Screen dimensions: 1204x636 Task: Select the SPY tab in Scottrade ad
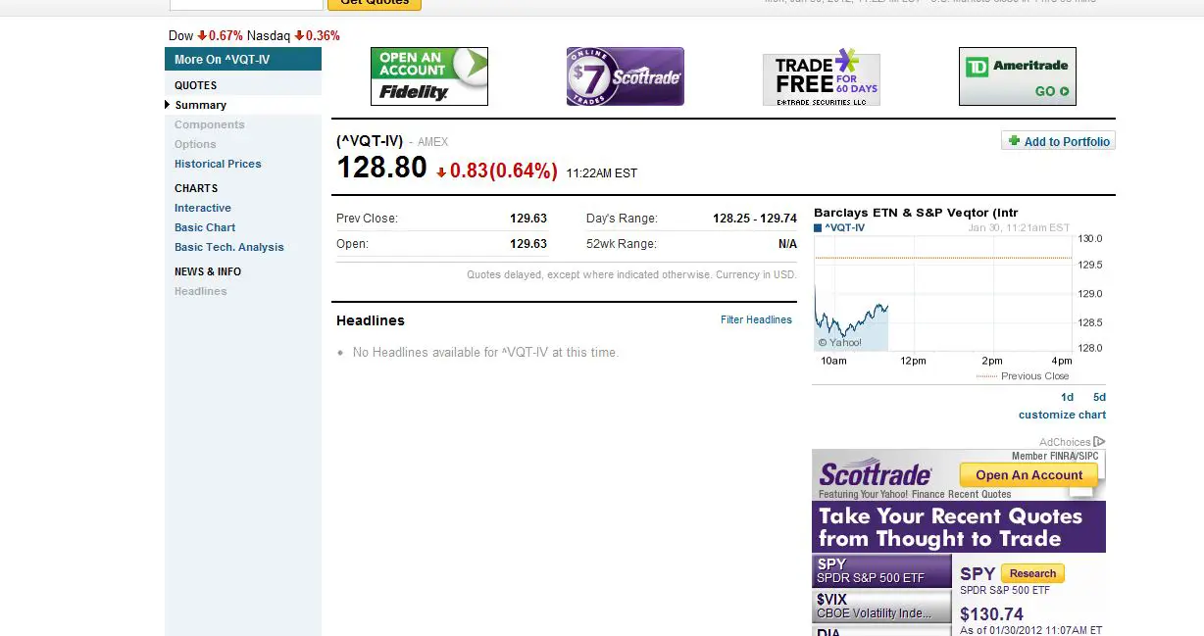pos(881,571)
